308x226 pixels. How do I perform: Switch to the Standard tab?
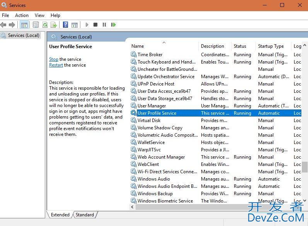tap(85, 215)
